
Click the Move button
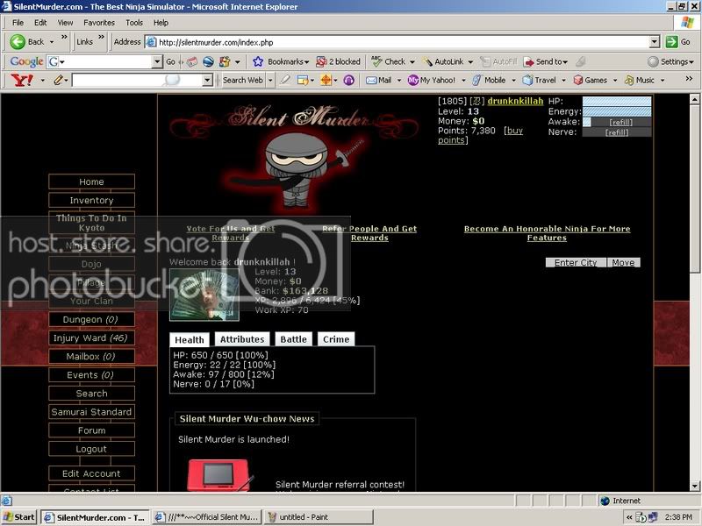click(x=623, y=262)
